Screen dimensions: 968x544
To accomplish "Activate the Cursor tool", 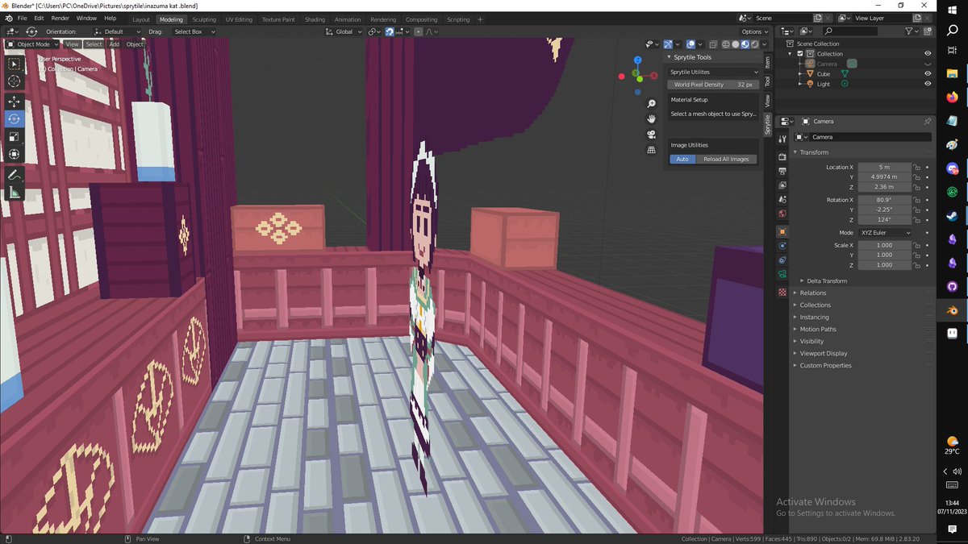I will [x=15, y=81].
